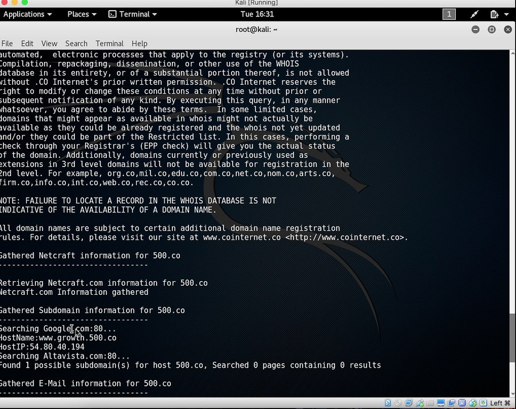Click the VirtualBox USB devices icon
516x409 pixels.
click(420, 403)
